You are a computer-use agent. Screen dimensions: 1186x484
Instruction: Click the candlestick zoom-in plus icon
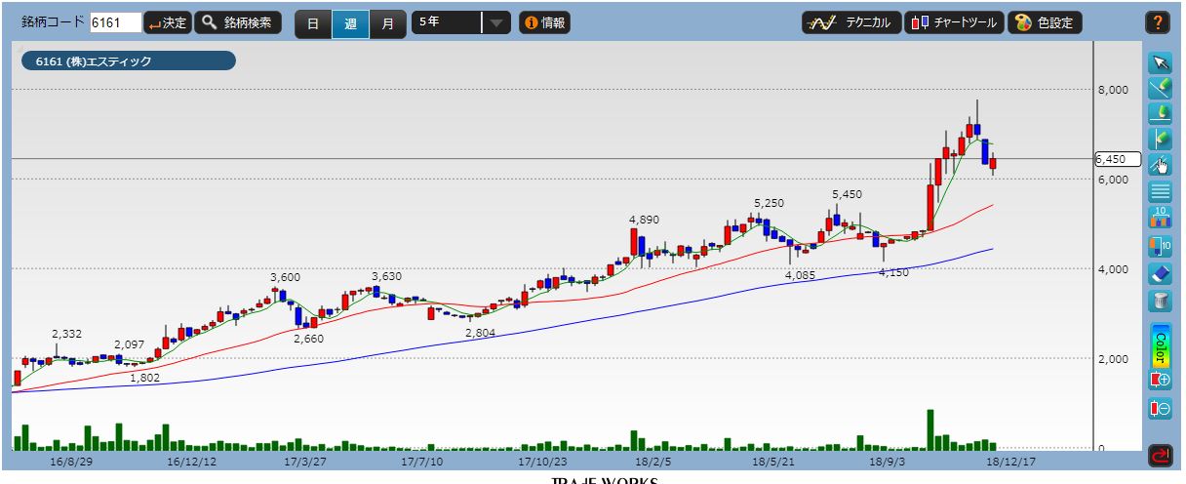1160,379
